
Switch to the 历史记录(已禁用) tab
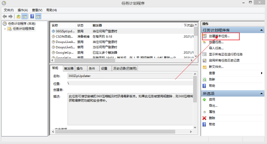[125, 68]
